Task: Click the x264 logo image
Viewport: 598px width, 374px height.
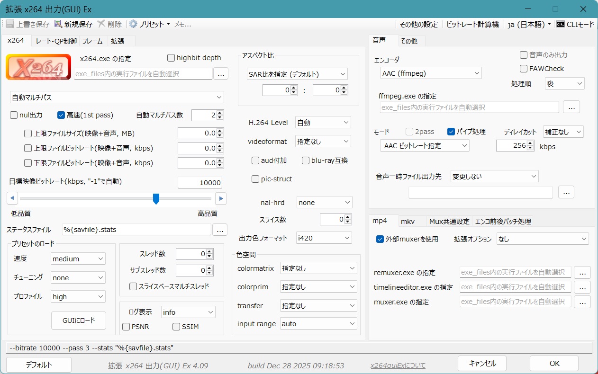Action: [x=38, y=67]
